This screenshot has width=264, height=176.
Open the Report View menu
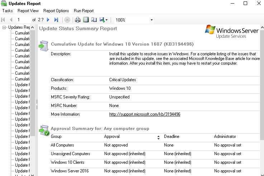(28, 11)
